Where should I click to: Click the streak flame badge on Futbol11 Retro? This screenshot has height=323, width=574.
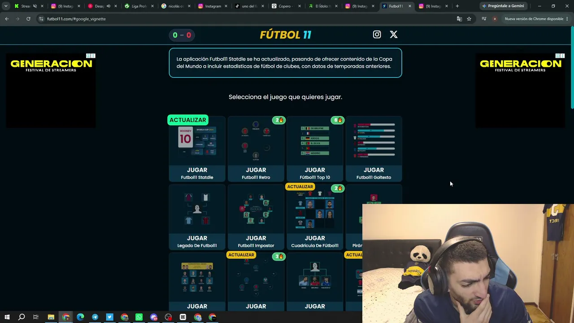278,120
